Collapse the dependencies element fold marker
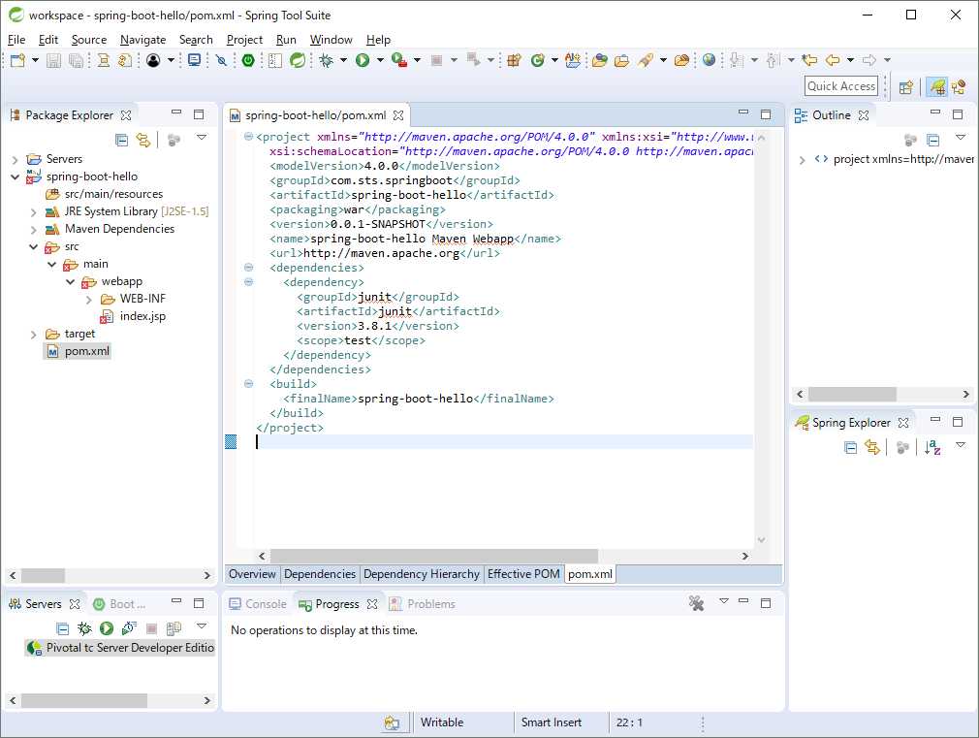 tap(248, 268)
